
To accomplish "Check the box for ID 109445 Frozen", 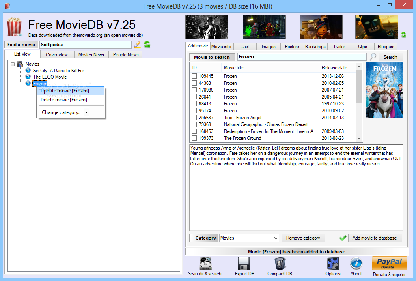I will tap(194, 76).
